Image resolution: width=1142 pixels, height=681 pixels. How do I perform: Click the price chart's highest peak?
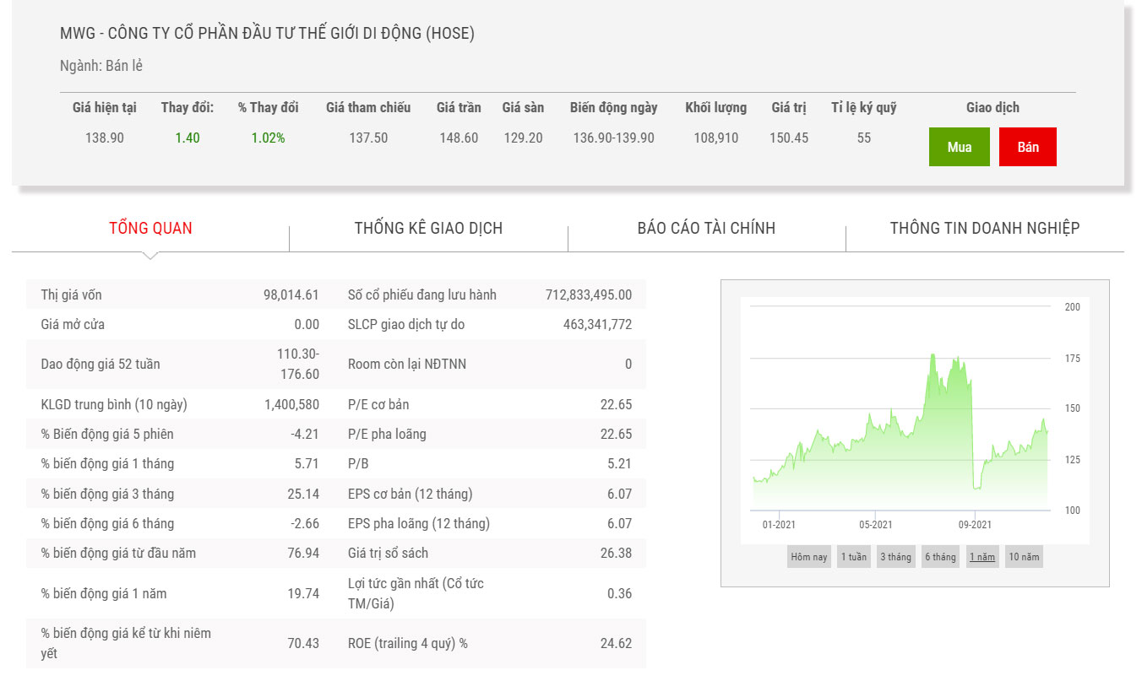pyautogui.click(x=933, y=355)
